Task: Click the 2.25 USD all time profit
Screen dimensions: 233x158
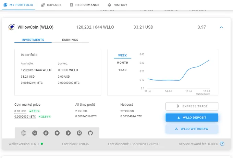Action: (x=81, y=111)
